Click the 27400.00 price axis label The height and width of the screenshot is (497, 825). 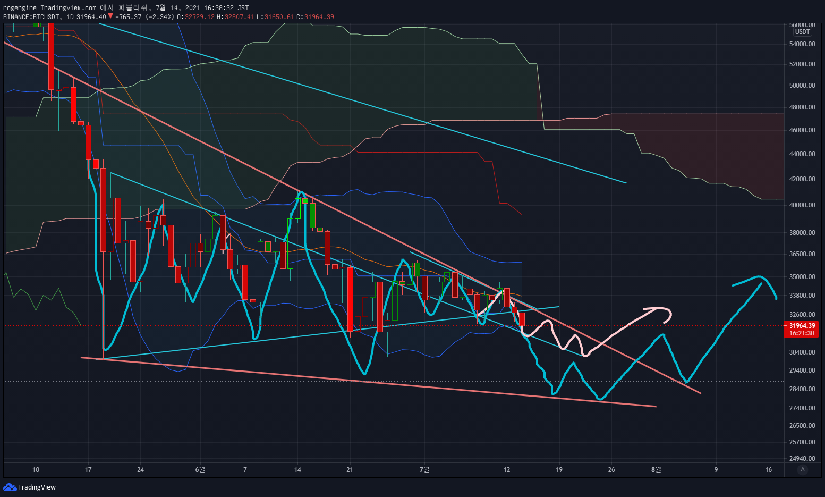pyautogui.click(x=802, y=408)
